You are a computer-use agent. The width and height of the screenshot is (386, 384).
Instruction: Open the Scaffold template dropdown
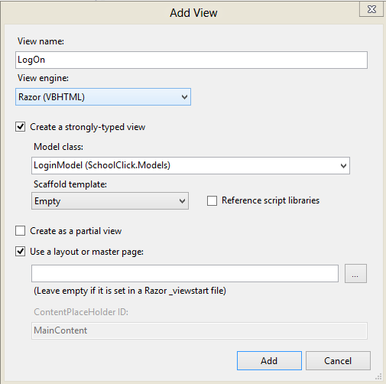coord(110,201)
